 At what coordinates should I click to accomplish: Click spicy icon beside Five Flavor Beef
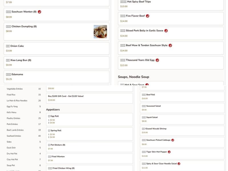147,16
